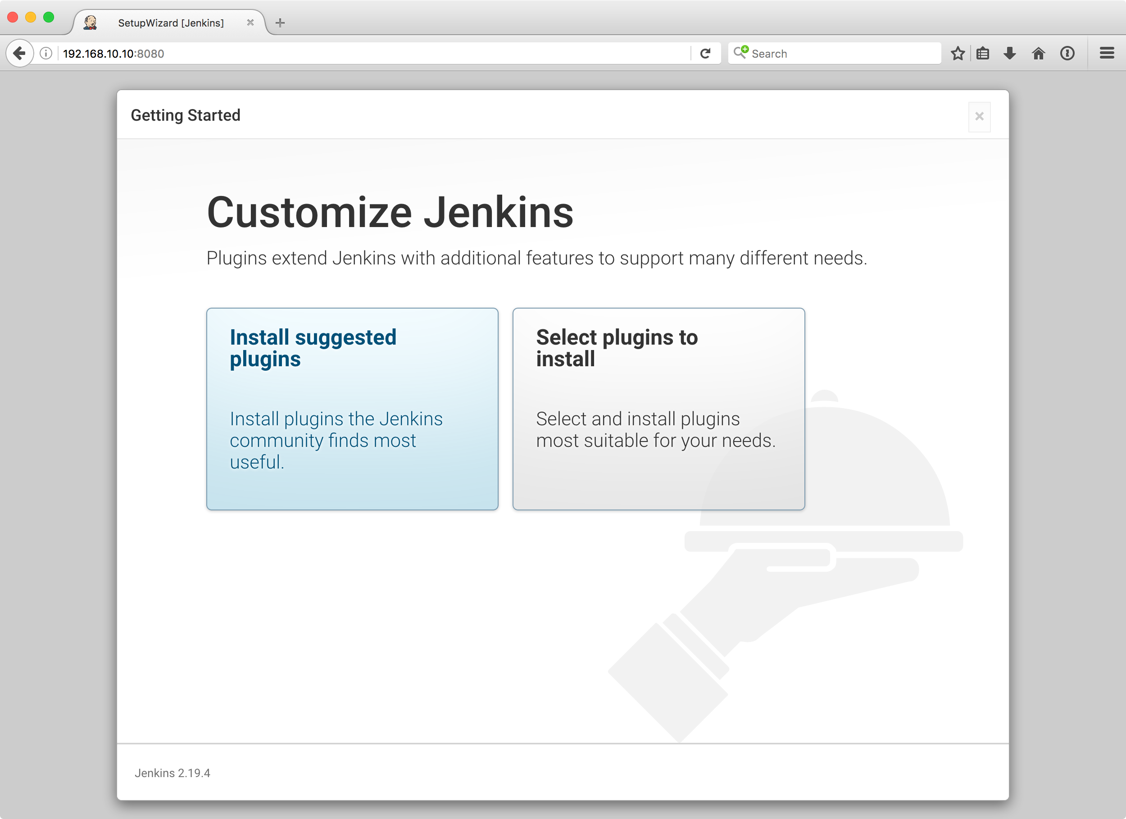This screenshot has width=1126, height=819.
Task: Click the Jenkins 2.19.4 version text
Action: (172, 773)
